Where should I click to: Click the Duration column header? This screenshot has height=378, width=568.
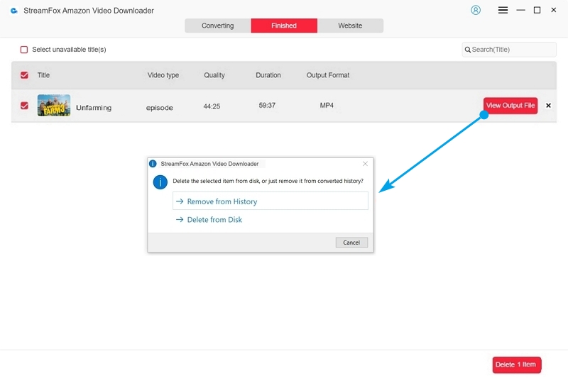click(x=268, y=75)
